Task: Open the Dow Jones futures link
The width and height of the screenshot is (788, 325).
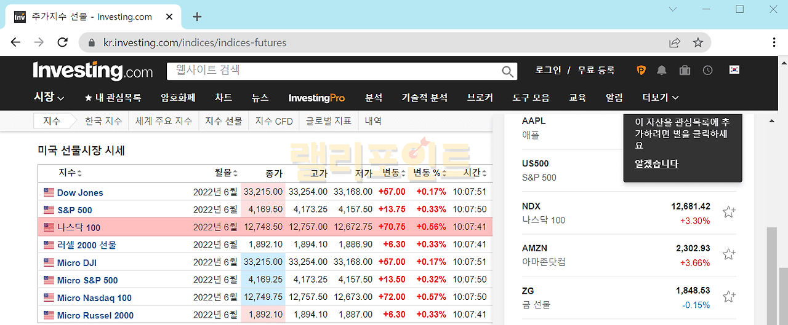Action: (80, 192)
